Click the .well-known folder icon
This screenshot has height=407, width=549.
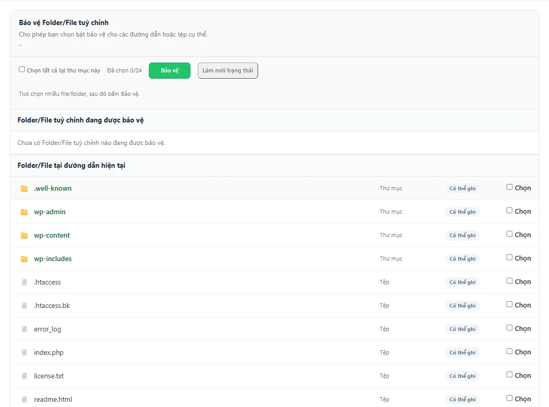24,189
